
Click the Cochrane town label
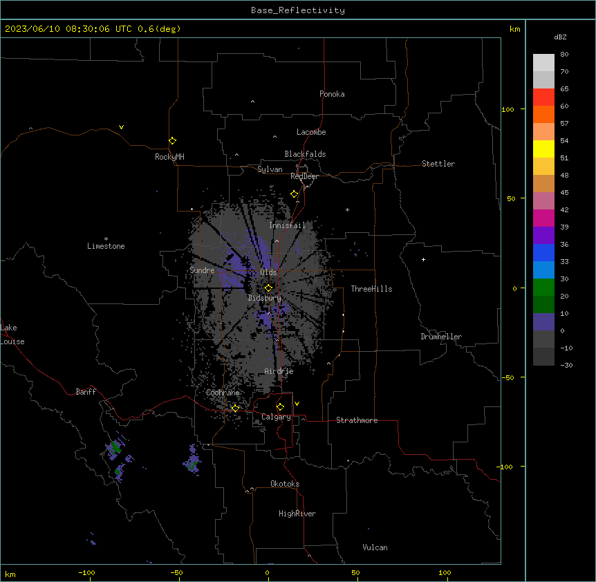coord(223,393)
